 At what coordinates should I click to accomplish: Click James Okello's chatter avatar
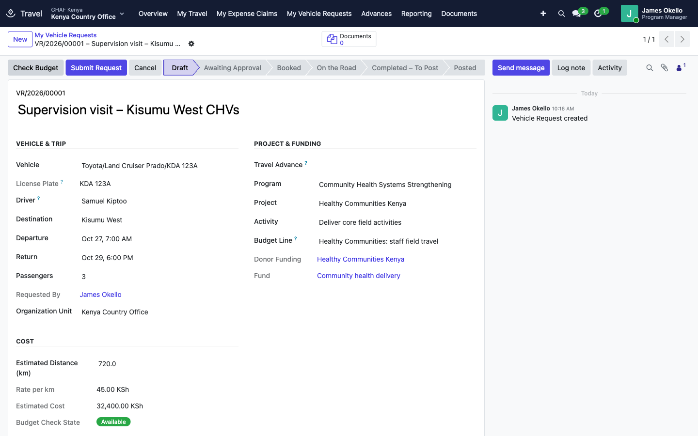coord(500,113)
